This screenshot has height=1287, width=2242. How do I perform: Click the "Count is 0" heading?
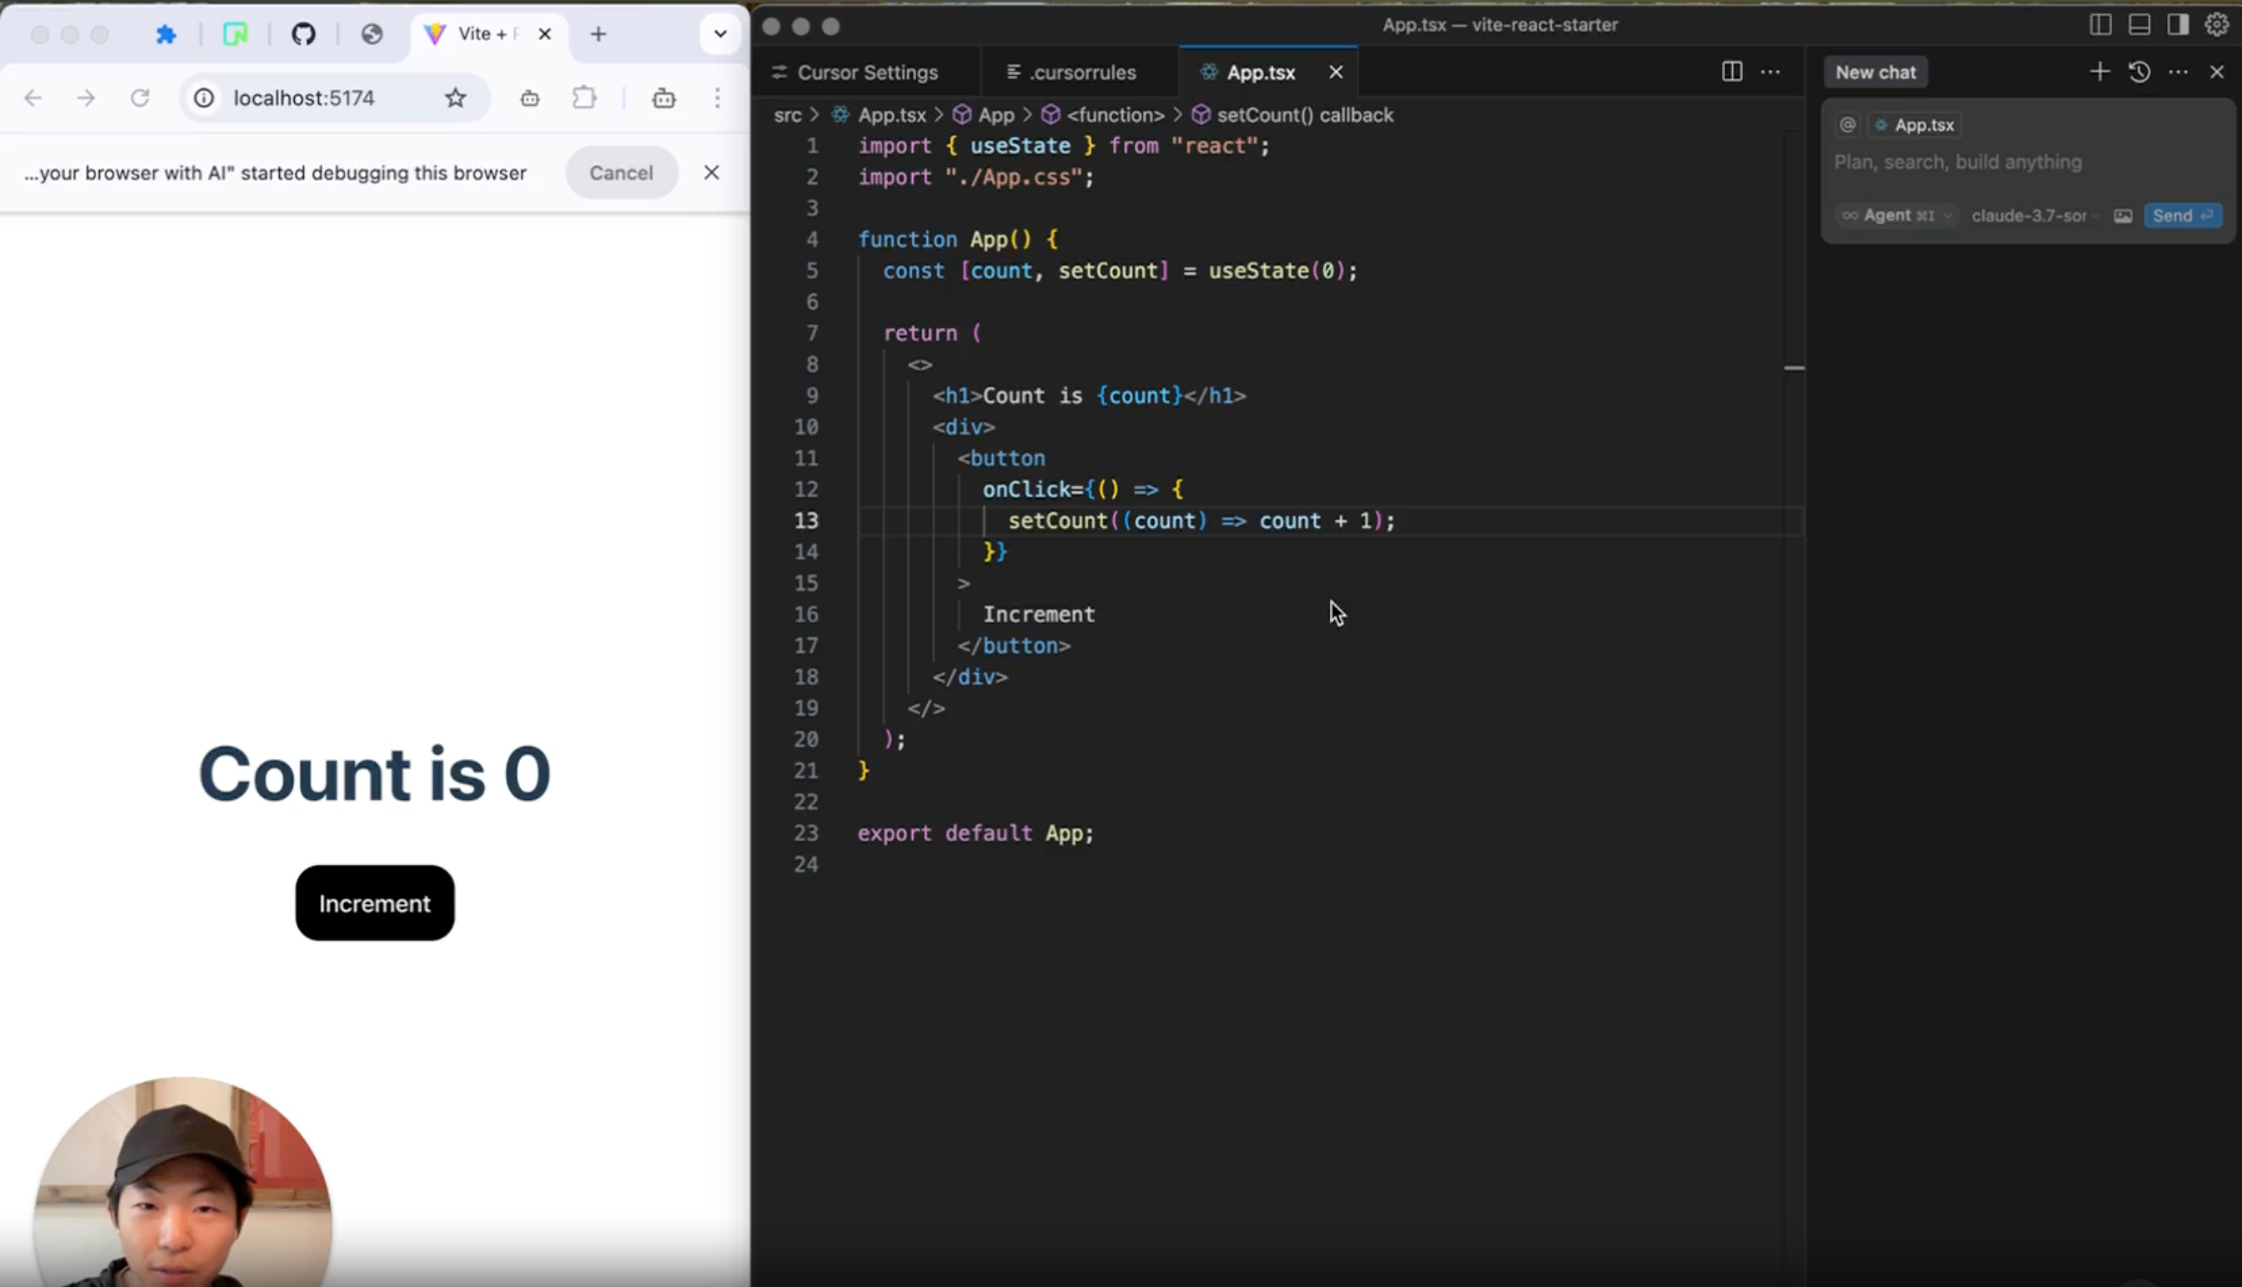click(374, 774)
